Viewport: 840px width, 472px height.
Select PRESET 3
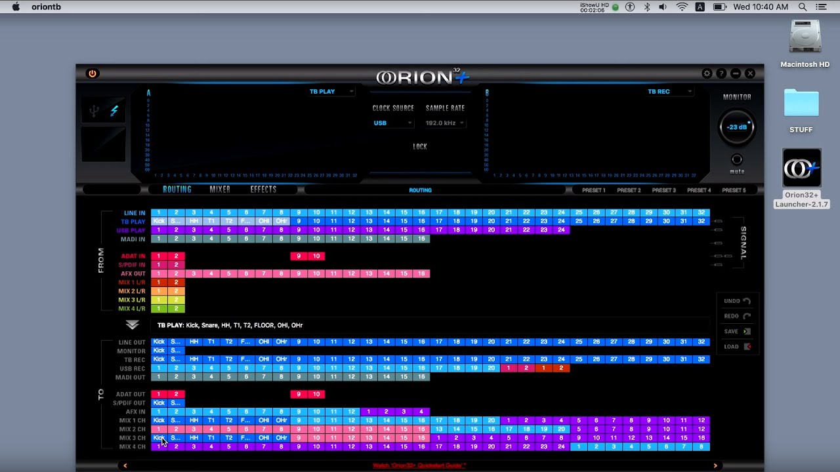click(663, 190)
